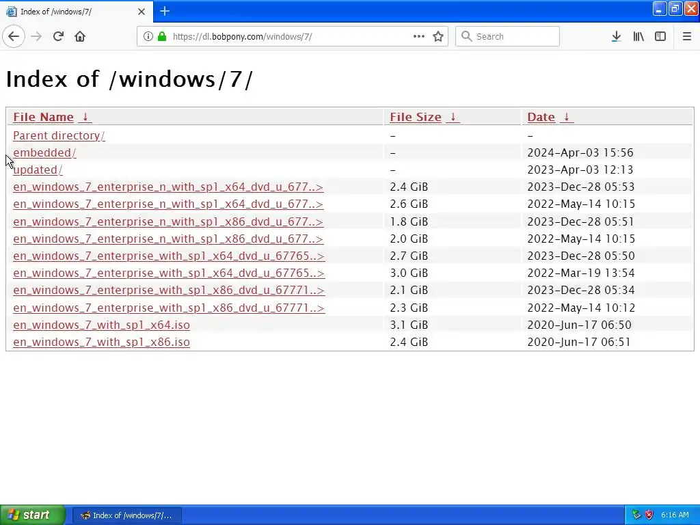This screenshot has height=525, width=700.
Task: Open the Windows start button
Action: click(x=33, y=515)
